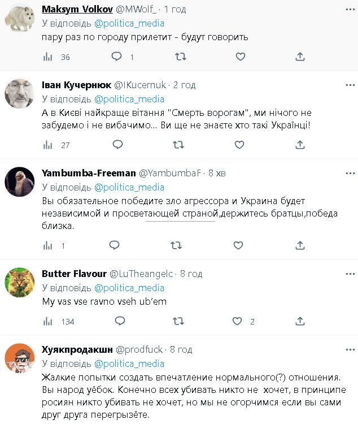This screenshot has height=424, width=358.
Task: Open Хуякпродакшн's profile avatar
Action: point(20,357)
